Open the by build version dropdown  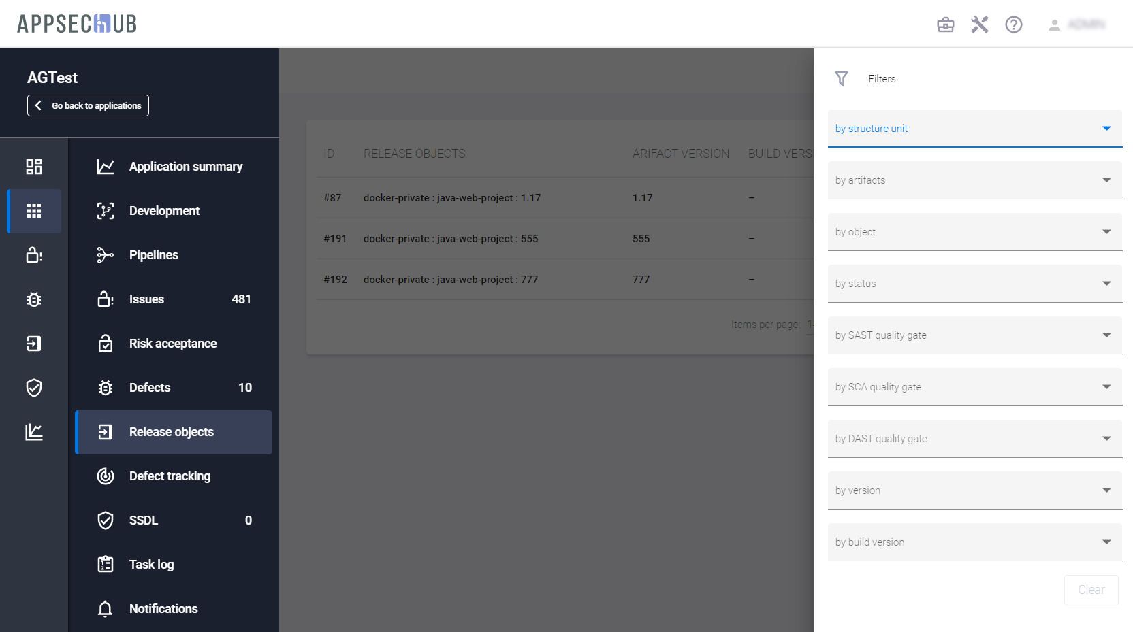pyautogui.click(x=974, y=542)
